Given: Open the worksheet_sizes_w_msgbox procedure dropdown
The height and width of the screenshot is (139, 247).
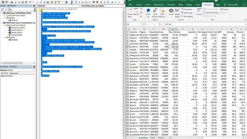Looking at the screenshot, I should pos(123,6).
